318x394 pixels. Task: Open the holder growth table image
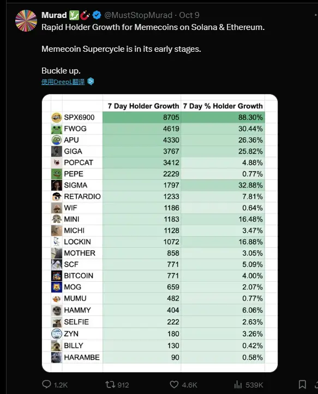pyautogui.click(x=160, y=233)
